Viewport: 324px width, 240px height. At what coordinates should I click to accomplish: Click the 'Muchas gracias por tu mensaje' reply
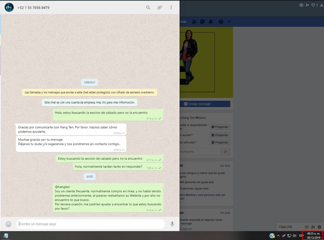coord(71,144)
